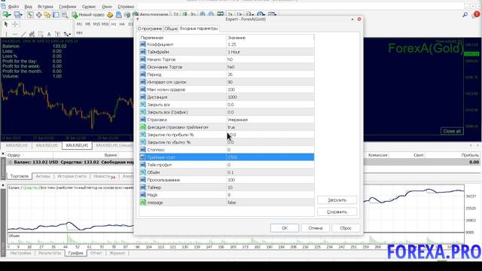Image resolution: width=482 pixels, height=271 pixels.
Task: Open the История Счета terminal tab
Action: click(72, 176)
